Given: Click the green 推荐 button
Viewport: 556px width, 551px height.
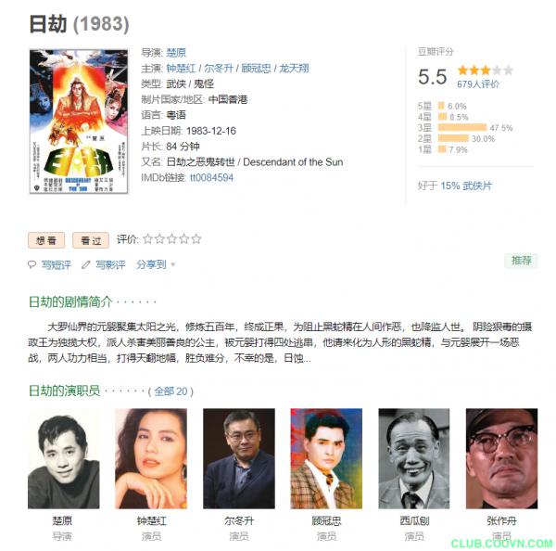Looking at the screenshot, I should tap(521, 261).
